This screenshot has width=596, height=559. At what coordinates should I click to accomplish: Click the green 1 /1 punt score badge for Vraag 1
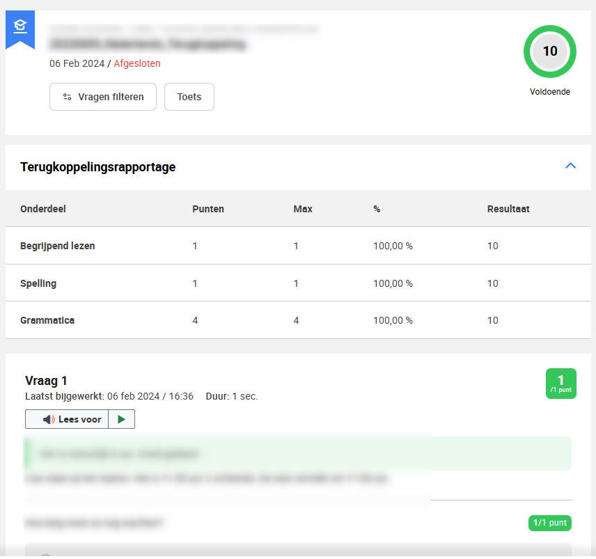click(560, 384)
